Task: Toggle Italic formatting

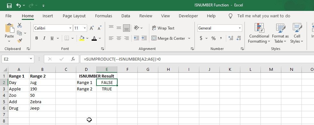Action: click(44, 38)
